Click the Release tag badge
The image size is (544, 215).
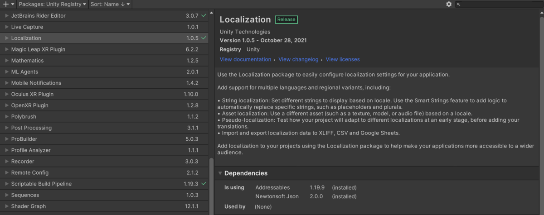point(286,19)
